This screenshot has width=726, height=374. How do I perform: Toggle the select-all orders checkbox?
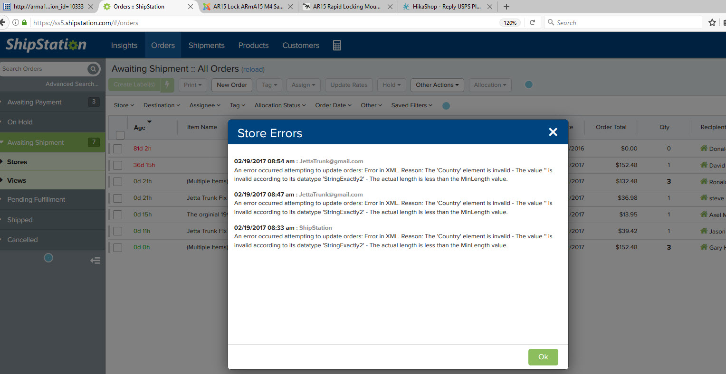coord(120,135)
